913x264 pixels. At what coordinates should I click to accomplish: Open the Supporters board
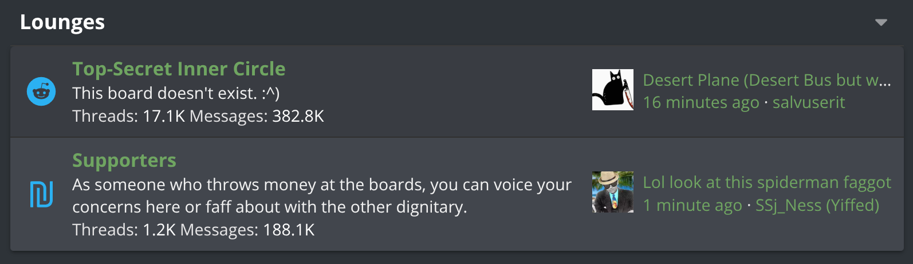(x=124, y=160)
